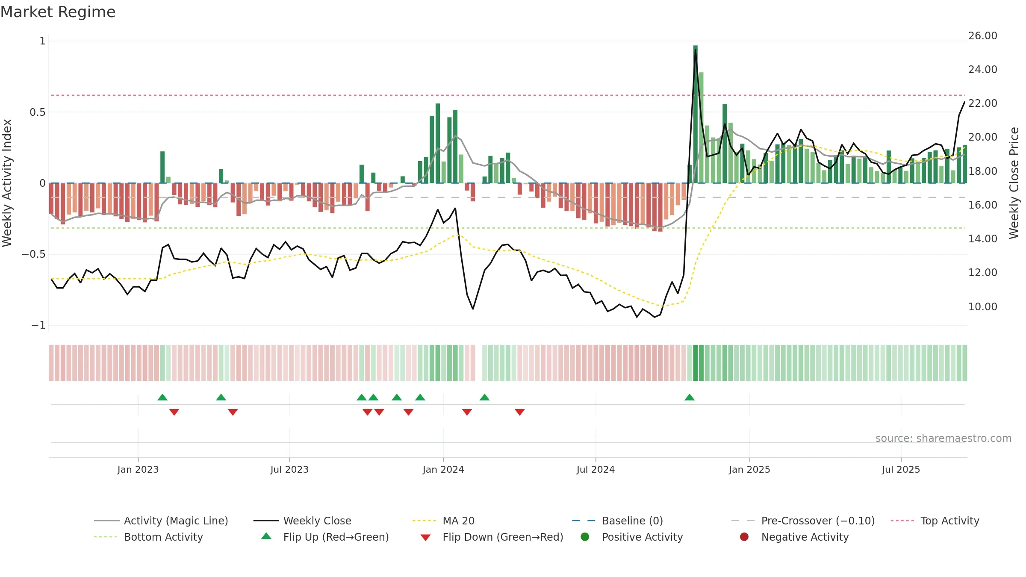Screen dimensions: 1026x577
Task: Click the last flip down marker near April 2024
Action: point(520,412)
